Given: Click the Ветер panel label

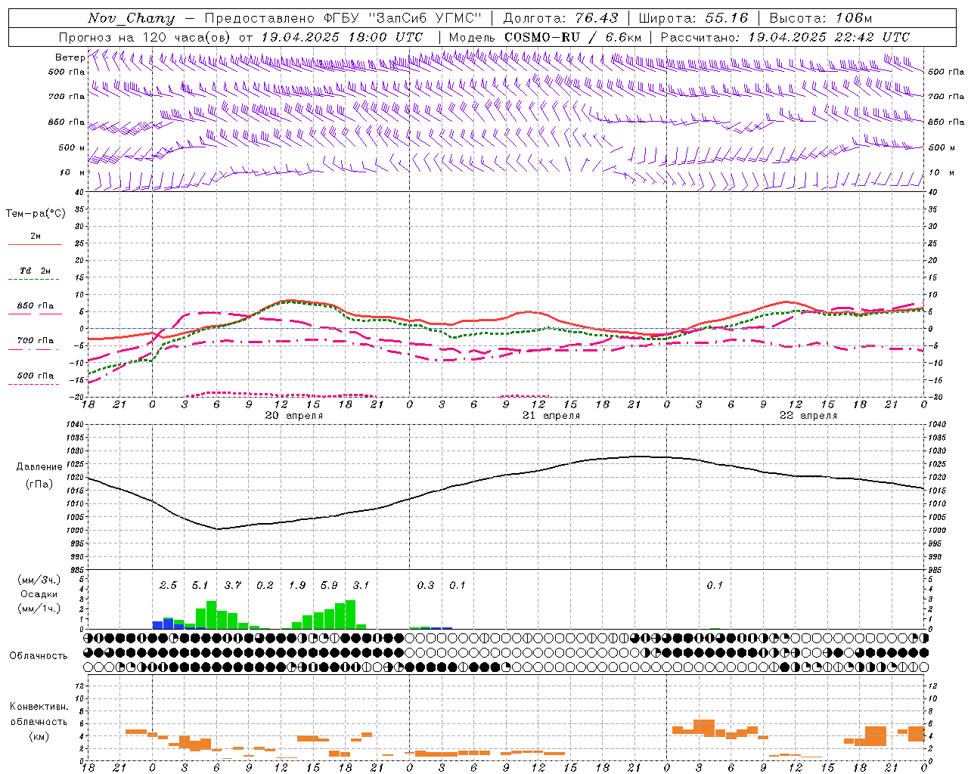Looking at the screenshot, I should [70, 57].
